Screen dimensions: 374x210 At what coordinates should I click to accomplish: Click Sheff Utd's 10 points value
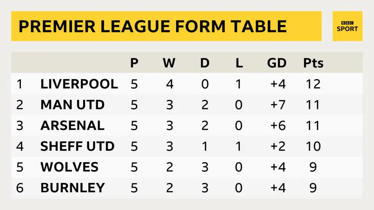[x=313, y=146]
